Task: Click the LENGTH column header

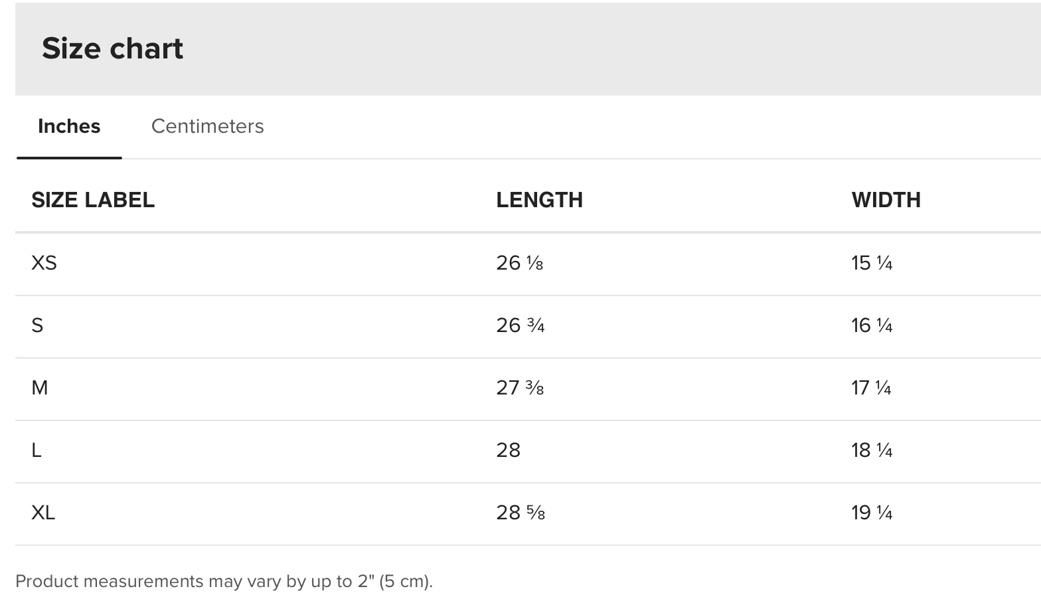Action: (x=539, y=200)
